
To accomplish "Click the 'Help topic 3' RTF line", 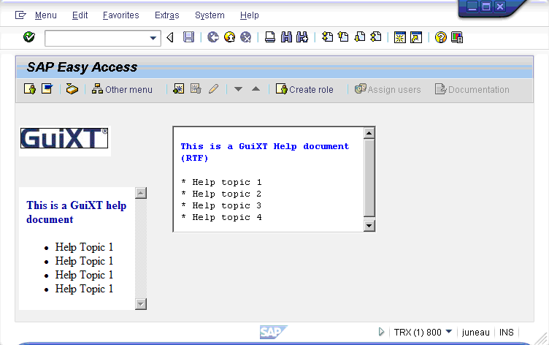I will [x=222, y=205].
